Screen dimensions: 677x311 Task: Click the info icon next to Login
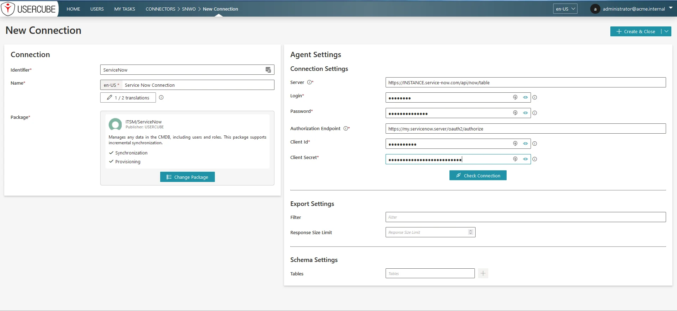535,98
